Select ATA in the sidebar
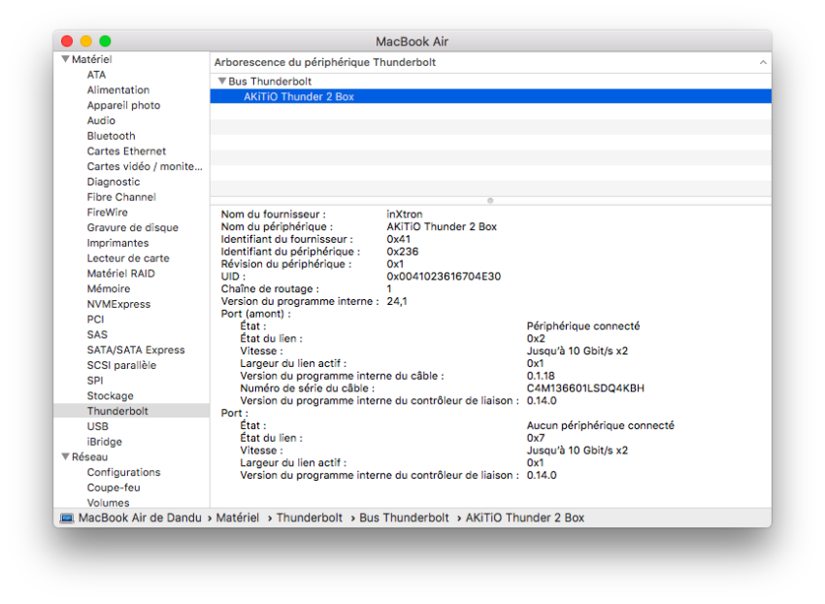This screenshot has height=604, width=825. pos(96,75)
